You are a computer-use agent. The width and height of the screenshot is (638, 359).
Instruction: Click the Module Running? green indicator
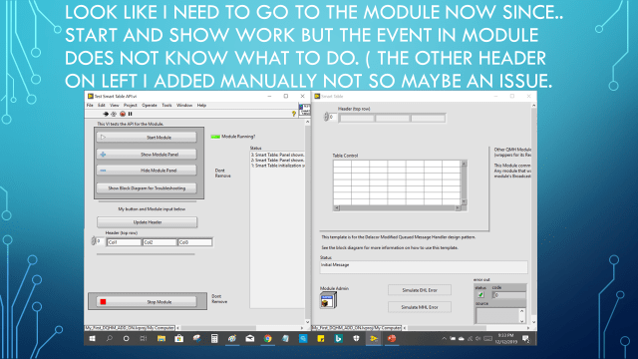click(215, 137)
